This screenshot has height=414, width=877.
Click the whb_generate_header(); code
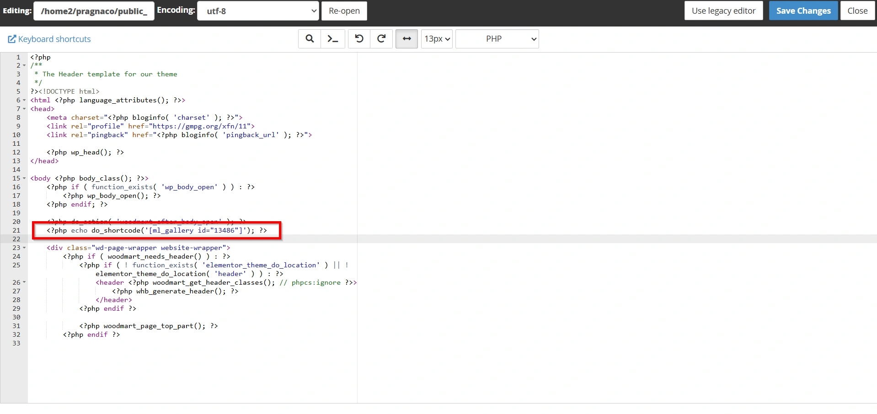181,291
